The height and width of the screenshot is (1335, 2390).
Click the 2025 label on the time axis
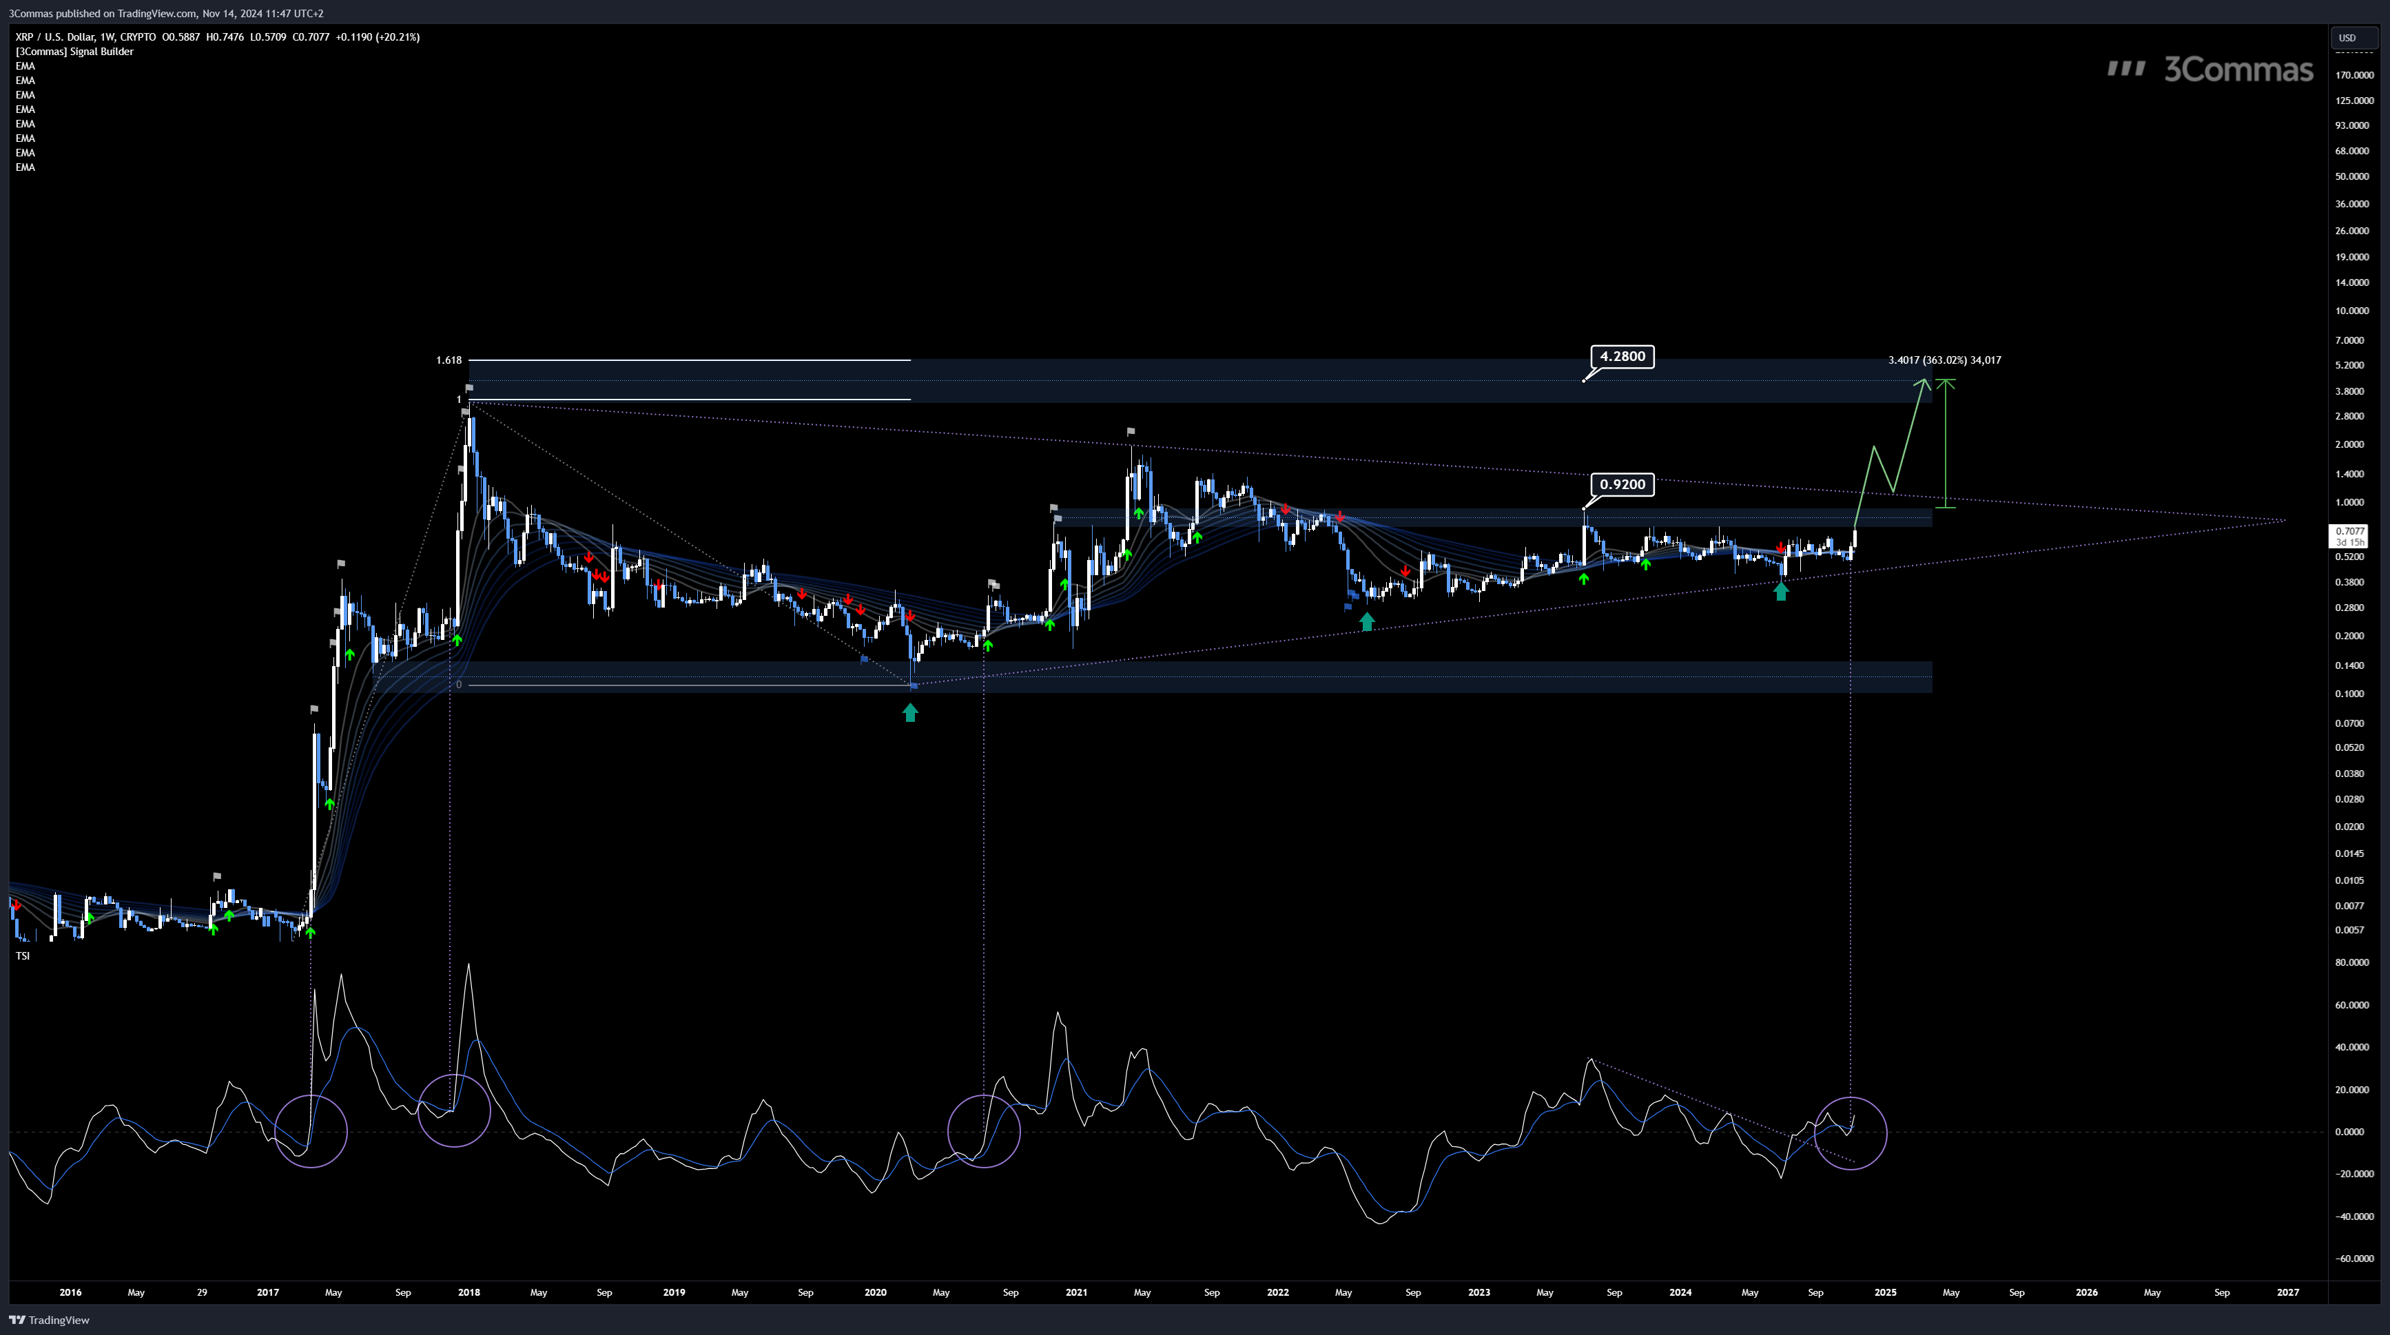pyautogui.click(x=1885, y=1292)
